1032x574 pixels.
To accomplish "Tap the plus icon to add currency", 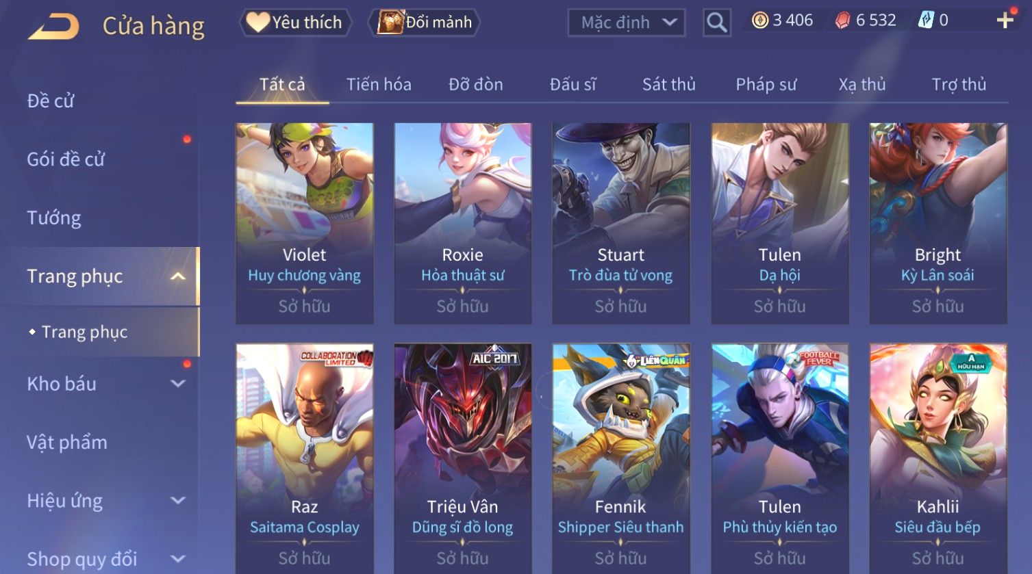I will [1005, 21].
